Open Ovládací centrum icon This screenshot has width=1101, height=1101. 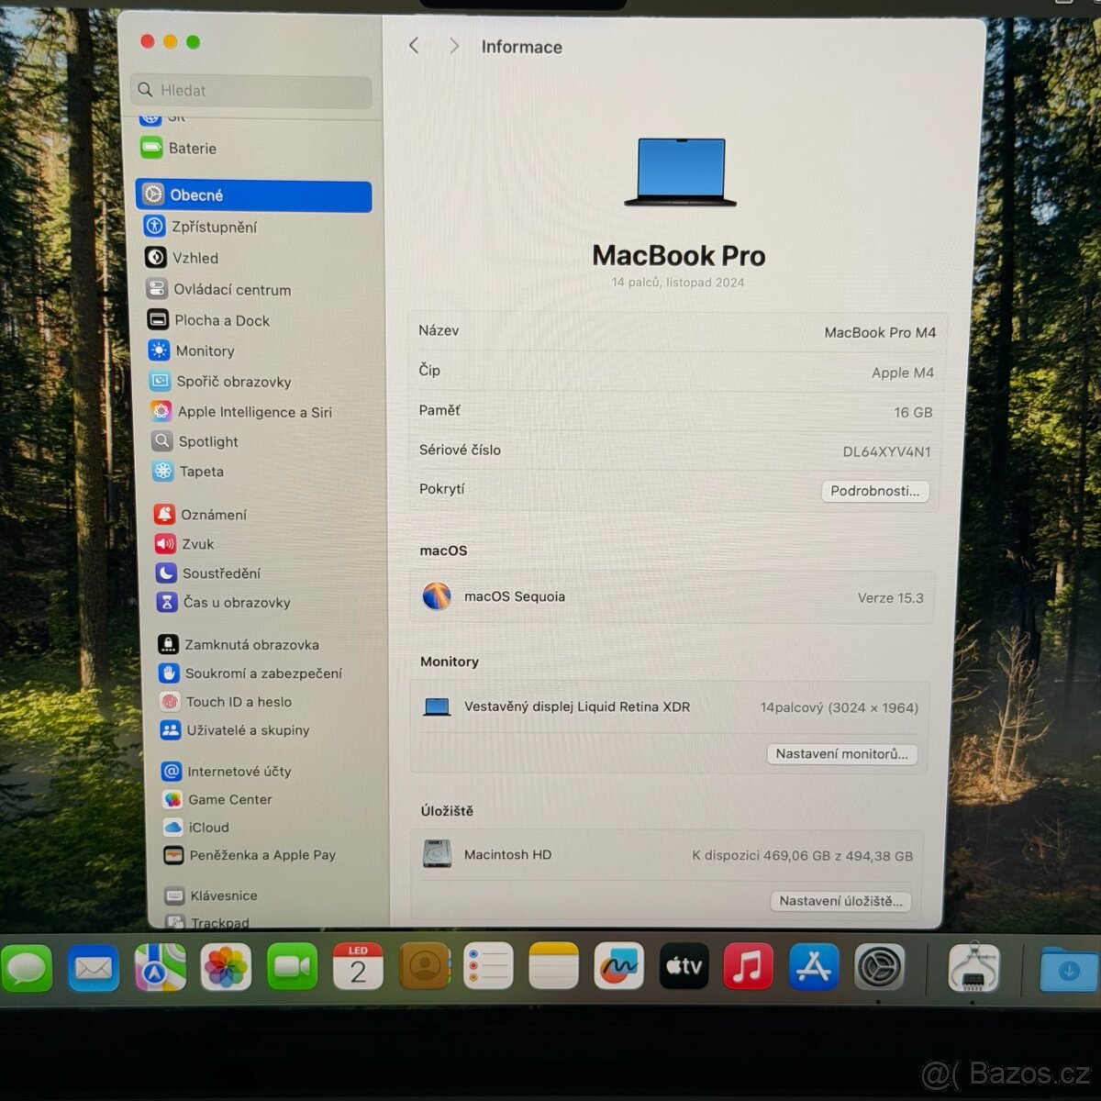click(x=157, y=289)
